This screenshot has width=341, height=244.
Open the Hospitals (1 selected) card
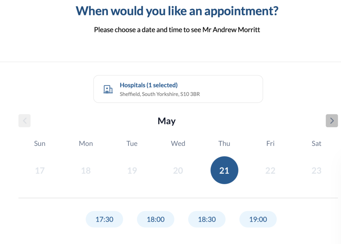tap(178, 89)
